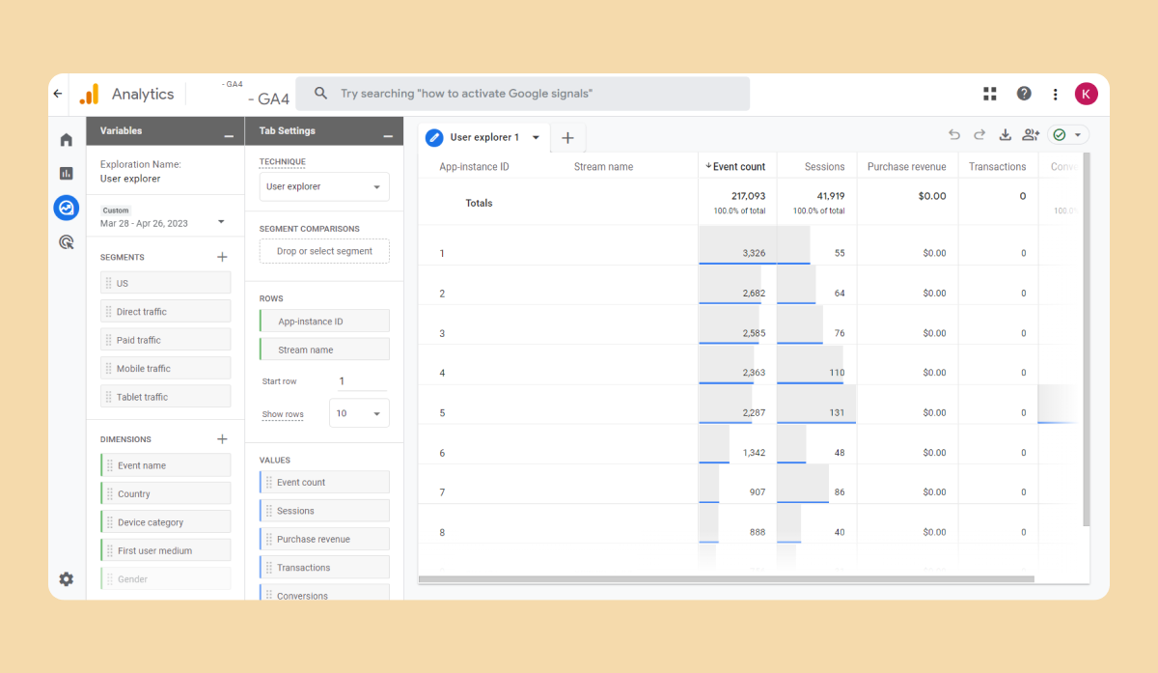Click drag handle of Event name dimension
1158x673 pixels.
coord(109,465)
